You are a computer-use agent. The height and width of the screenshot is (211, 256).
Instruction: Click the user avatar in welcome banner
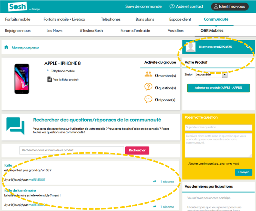pyautogui.click(x=190, y=47)
